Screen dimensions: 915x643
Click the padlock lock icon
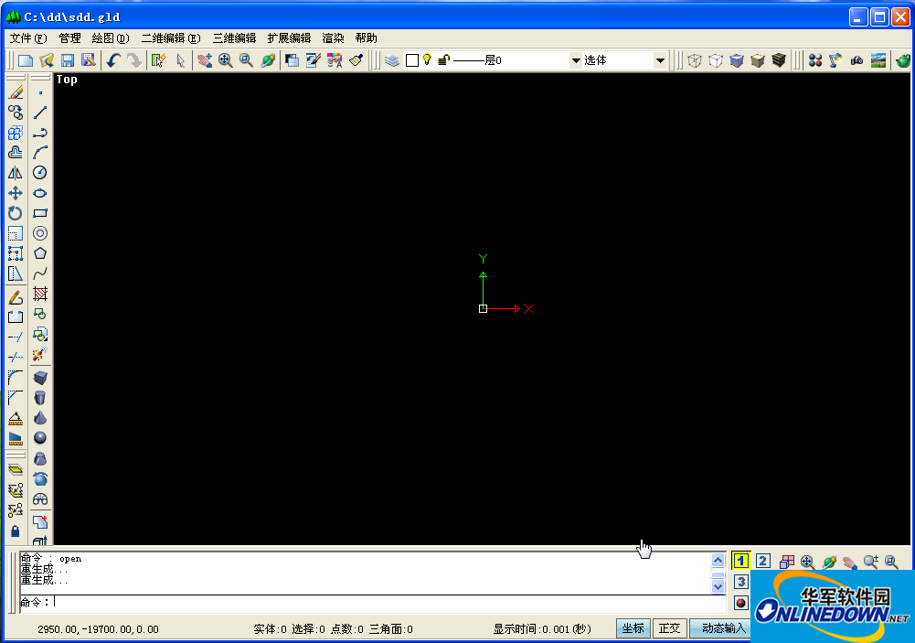click(x=16, y=530)
